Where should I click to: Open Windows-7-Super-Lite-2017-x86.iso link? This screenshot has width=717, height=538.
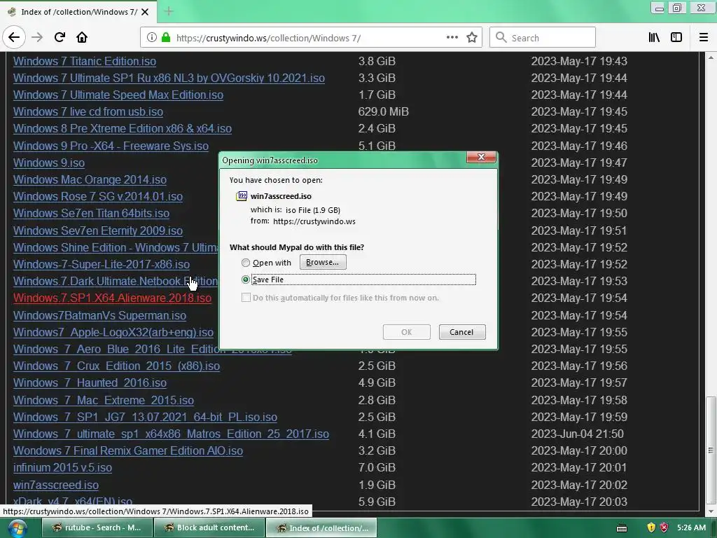pos(102,264)
